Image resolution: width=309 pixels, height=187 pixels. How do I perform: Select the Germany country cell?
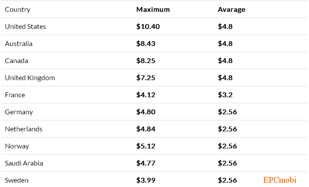[x=19, y=112]
